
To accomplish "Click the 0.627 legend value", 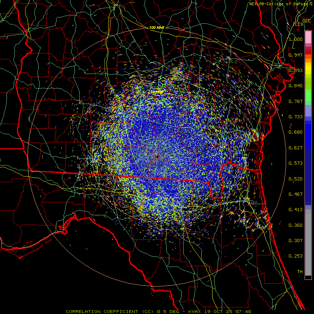I will (x=296, y=148).
